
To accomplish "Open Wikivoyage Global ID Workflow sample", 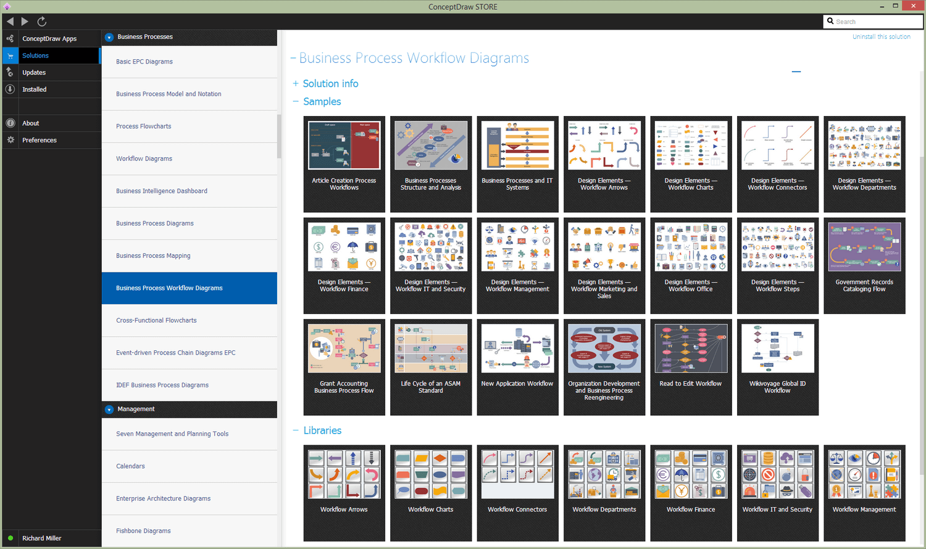I will [x=778, y=367].
